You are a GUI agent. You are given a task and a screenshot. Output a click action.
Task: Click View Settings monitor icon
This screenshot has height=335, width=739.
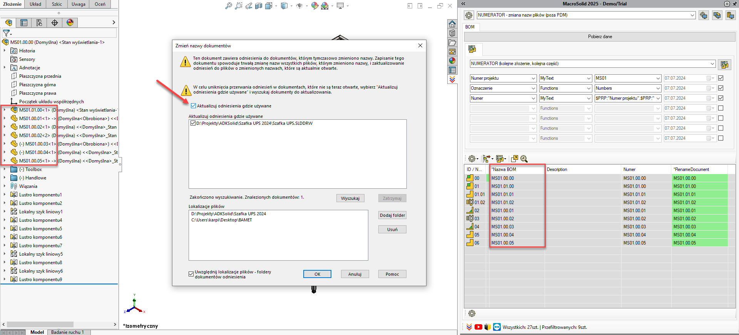pos(340,6)
